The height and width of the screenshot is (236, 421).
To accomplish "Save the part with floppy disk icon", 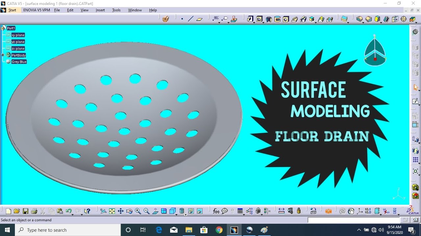I will click(25, 211).
